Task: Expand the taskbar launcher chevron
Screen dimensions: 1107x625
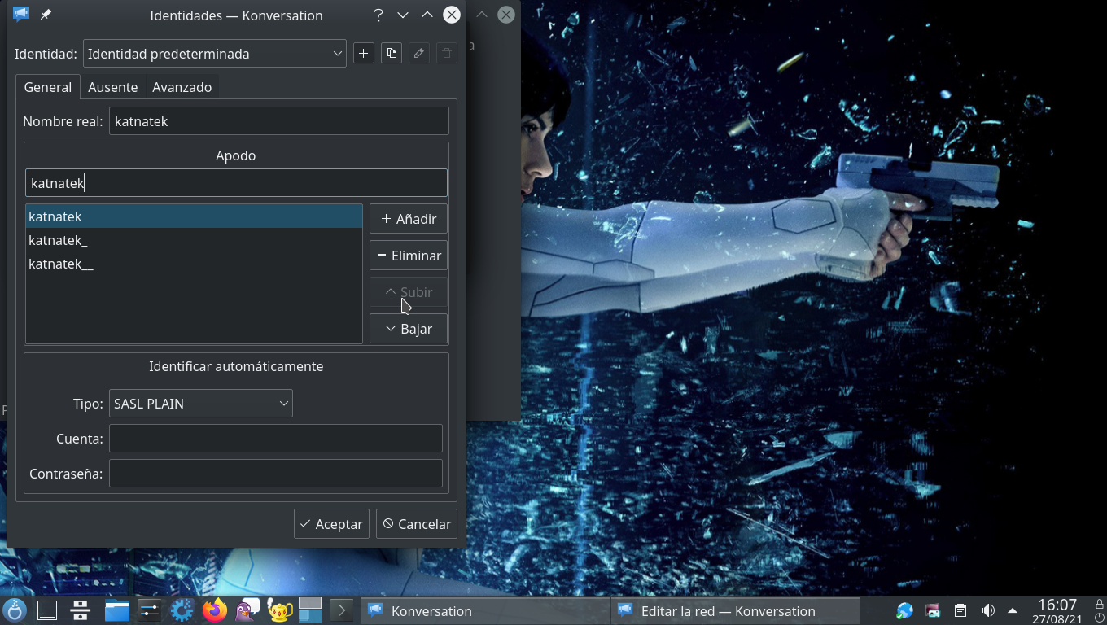Action: 342,610
